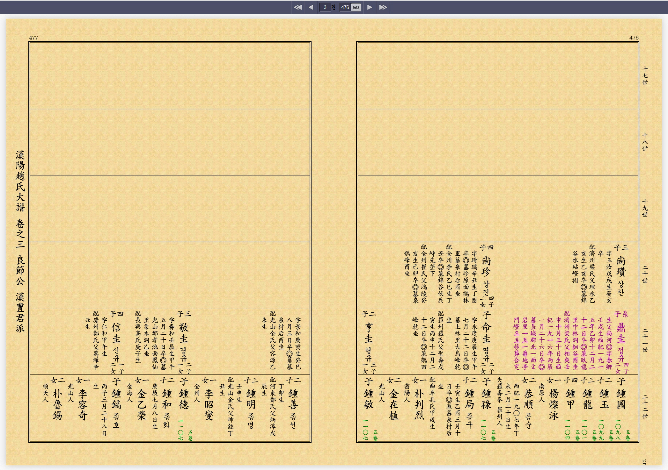Select the name 鍾和
Viewport: 668px width, 470px height.
coord(167,399)
